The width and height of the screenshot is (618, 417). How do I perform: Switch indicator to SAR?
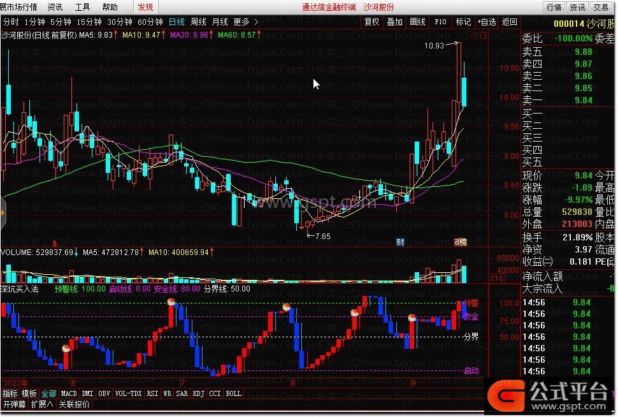[182, 393]
